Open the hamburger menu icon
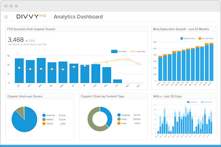Viewport: 221px width, 147px height. 6,17
